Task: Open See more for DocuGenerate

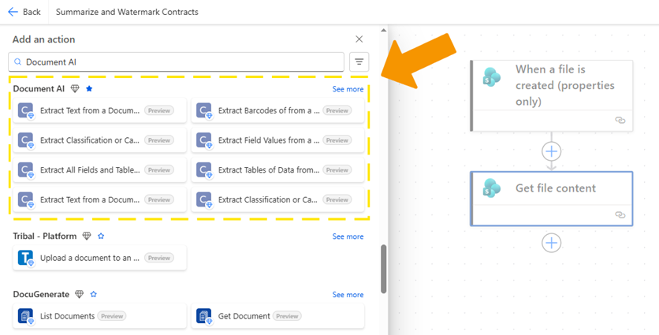Action: [348, 295]
